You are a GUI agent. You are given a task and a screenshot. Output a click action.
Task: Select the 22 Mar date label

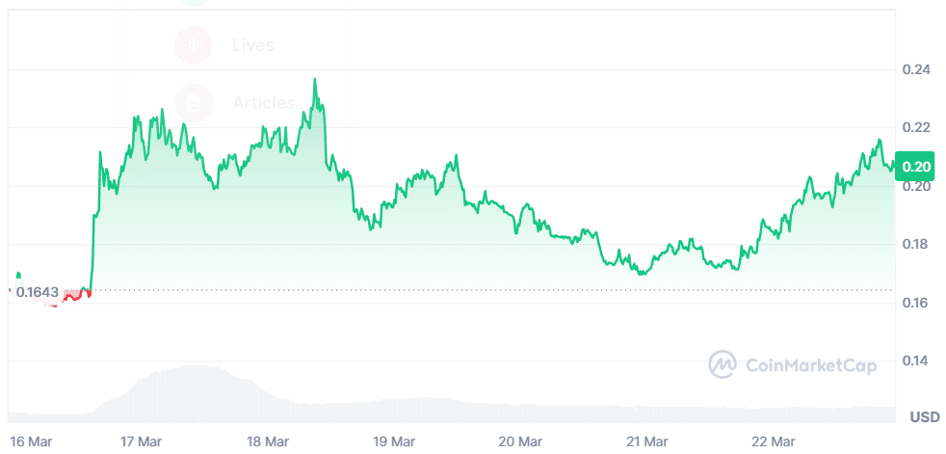coord(774,441)
